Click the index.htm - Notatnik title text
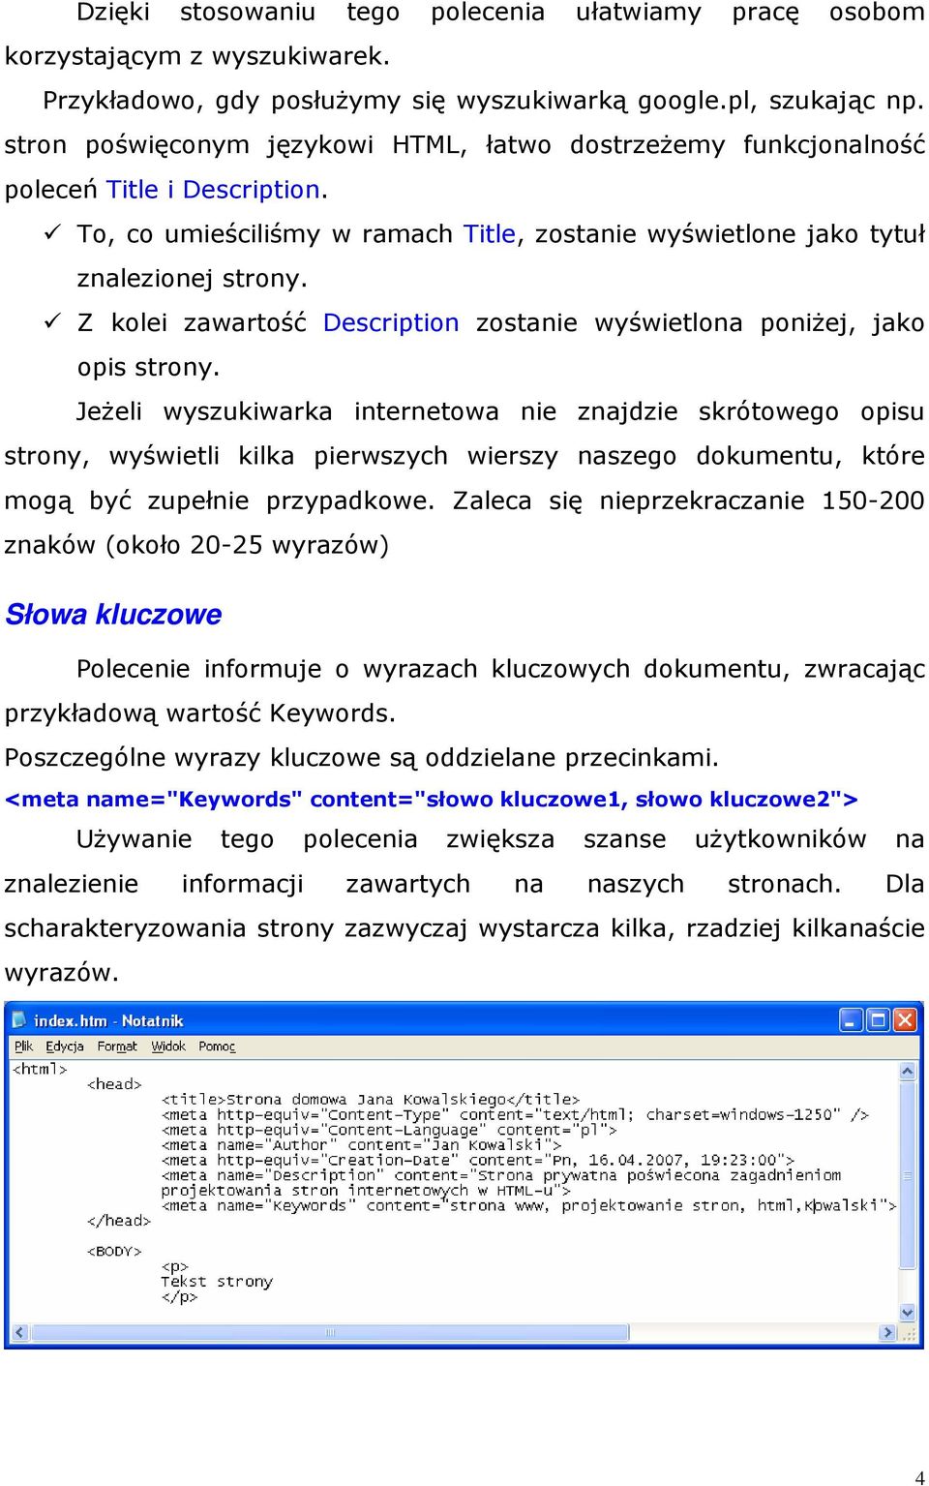This screenshot has height=1486, width=929. pos(108,1020)
